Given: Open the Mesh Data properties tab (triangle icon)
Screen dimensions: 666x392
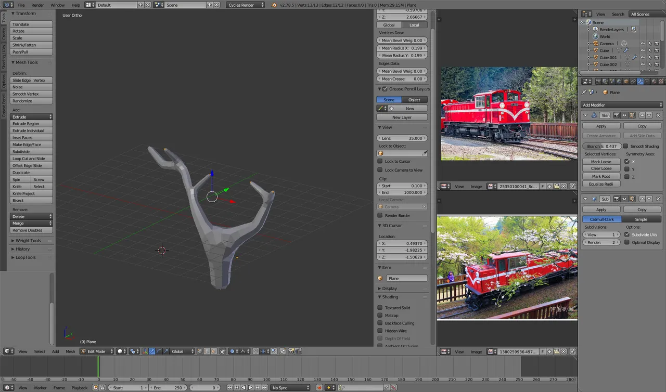Looking at the screenshot, I should point(647,81).
